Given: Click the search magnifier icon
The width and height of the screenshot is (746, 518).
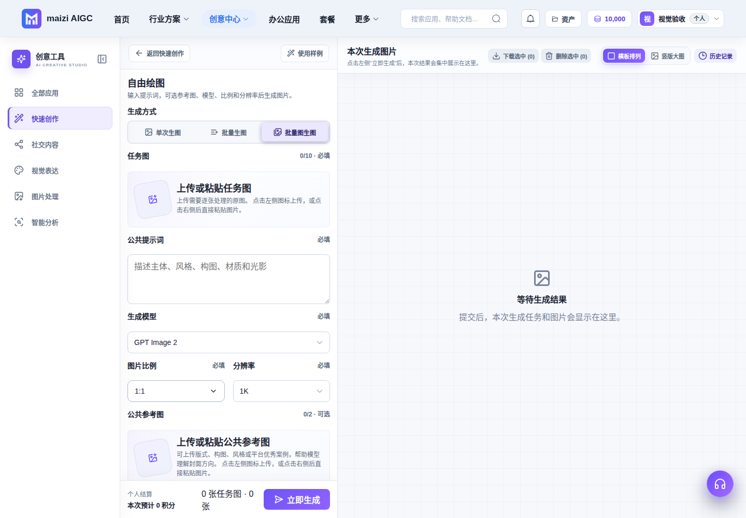Looking at the screenshot, I should pyautogui.click(x=496, y=19).
